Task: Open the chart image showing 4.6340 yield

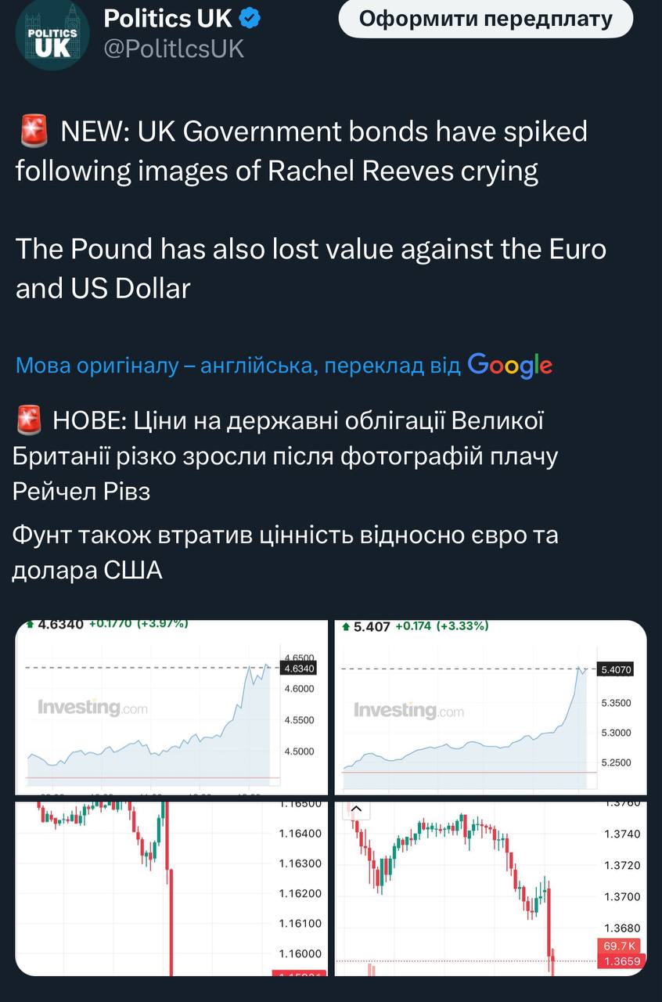Action: [171, 707]
